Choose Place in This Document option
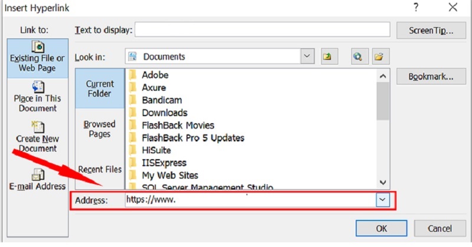The width and height of the screenshot is (472, 247). tap(38, 97)
